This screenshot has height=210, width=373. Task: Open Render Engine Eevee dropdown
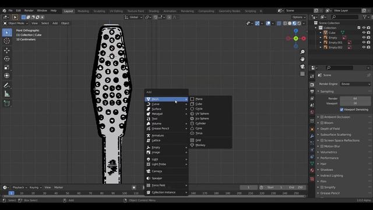[x=355, y=84]
